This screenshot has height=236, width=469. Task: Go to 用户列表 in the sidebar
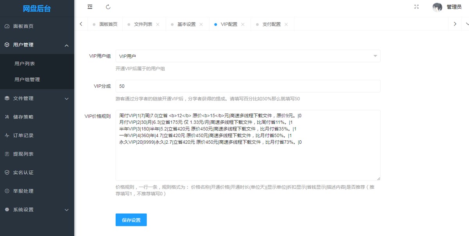[25, 64]
